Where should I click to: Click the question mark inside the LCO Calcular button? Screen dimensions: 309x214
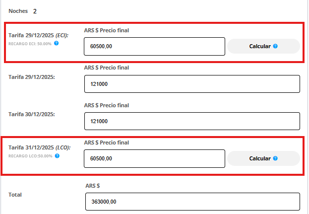(x=275, y=158)
